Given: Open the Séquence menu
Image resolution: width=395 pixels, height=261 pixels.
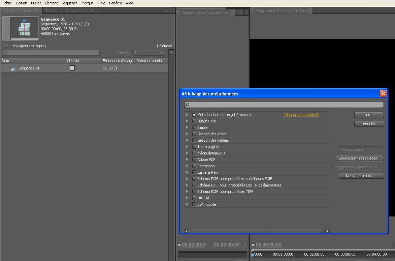Looking at the screenshot, I should [69, 3].
